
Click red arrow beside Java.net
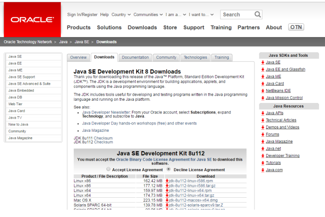[263, 148]
